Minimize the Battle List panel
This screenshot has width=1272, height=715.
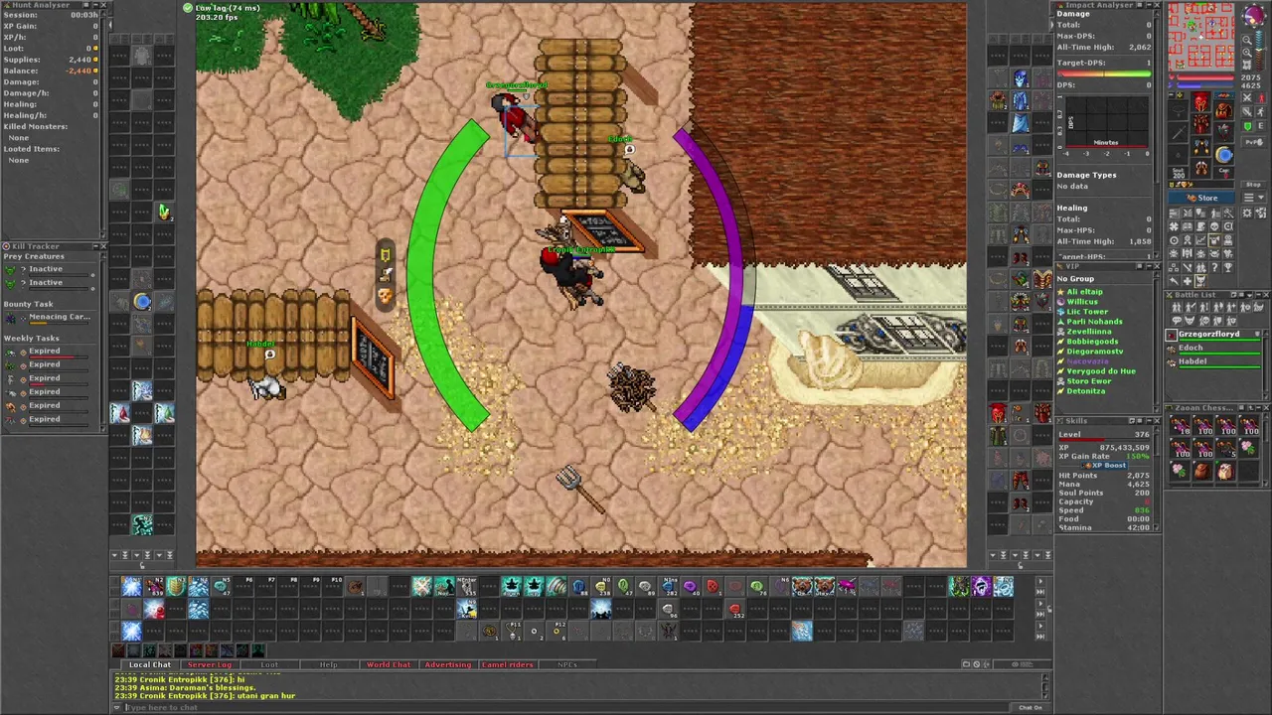[x=1258, y=295]
